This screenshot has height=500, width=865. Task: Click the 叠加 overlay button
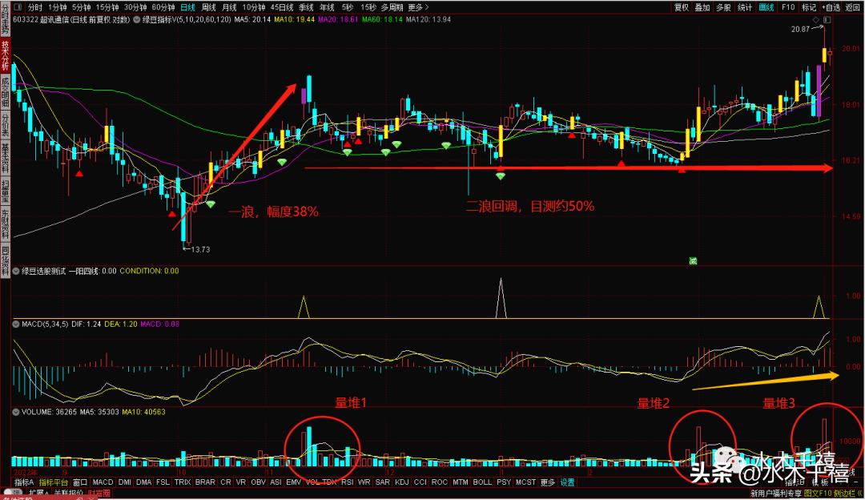[x=702, y=7]
